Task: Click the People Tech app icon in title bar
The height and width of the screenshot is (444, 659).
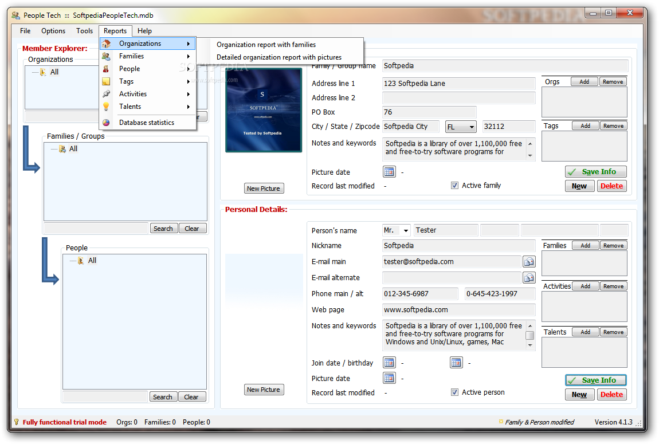Action: 16,15
